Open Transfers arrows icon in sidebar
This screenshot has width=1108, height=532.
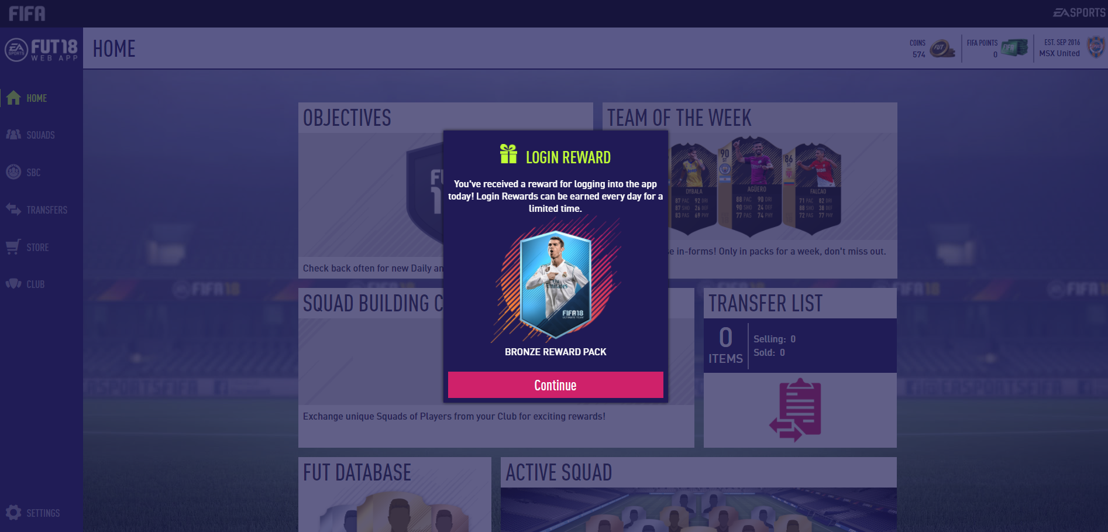tap(13, 209)
